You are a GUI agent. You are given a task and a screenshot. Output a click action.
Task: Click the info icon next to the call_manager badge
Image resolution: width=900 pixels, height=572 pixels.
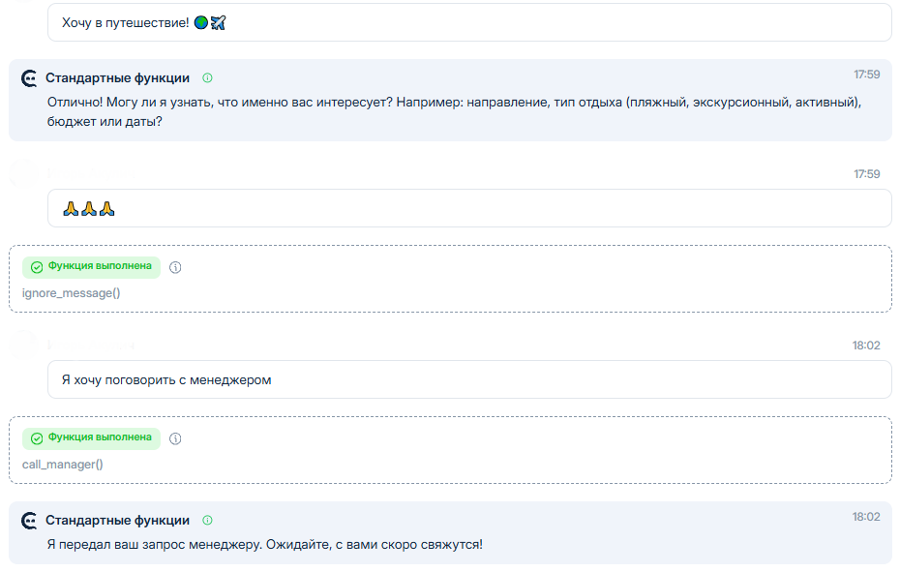(x=175, y=438)
